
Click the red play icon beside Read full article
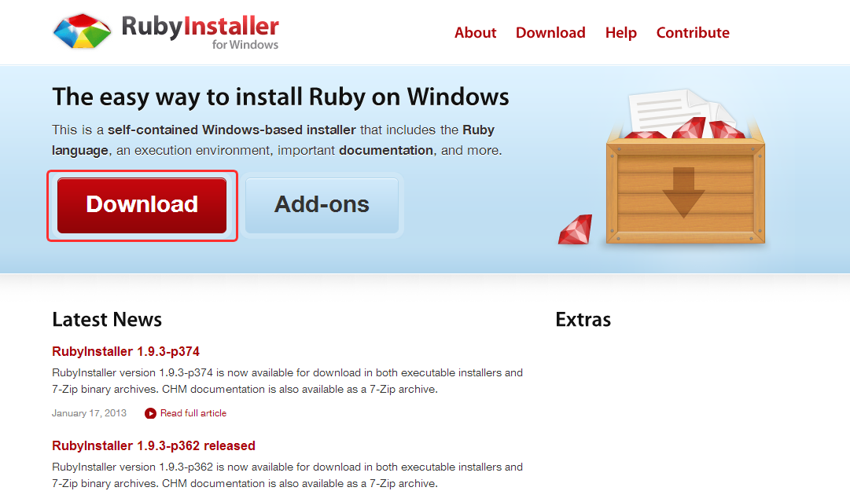coord(150,413)
